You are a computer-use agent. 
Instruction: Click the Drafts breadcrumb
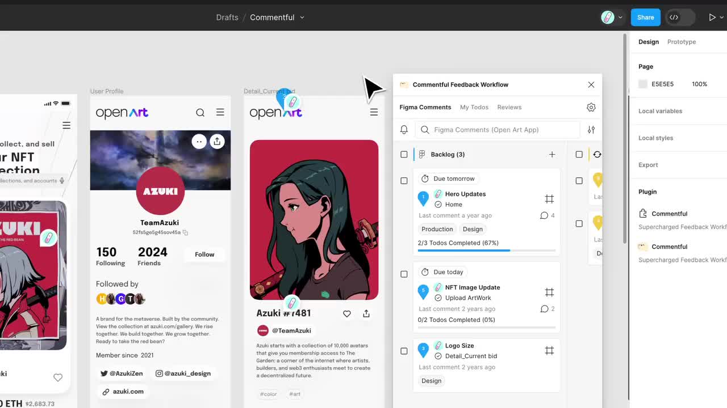pyautogui.click(x=227, y=18)
